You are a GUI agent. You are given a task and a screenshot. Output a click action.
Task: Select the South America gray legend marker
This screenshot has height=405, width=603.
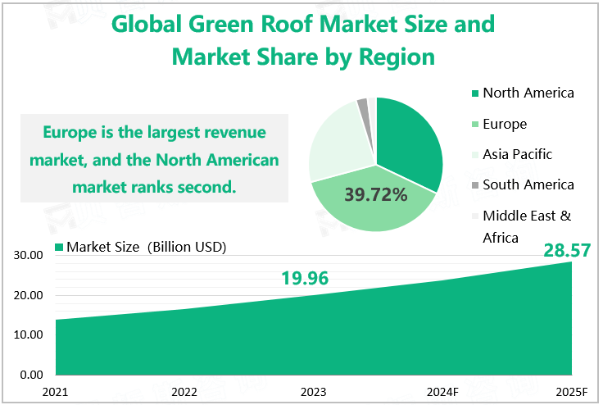pos(474,185)
